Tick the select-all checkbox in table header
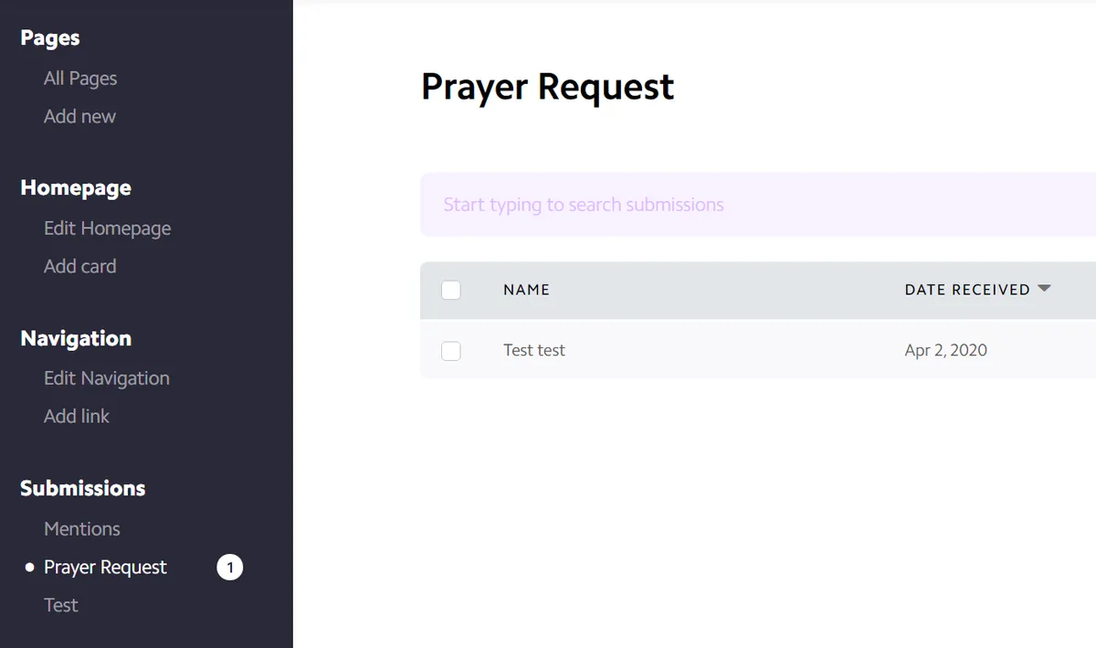This screenshot has width=1096, height=648. point(451,290)
